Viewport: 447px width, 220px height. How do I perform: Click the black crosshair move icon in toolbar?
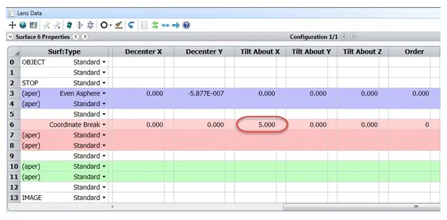coord(12,25)
